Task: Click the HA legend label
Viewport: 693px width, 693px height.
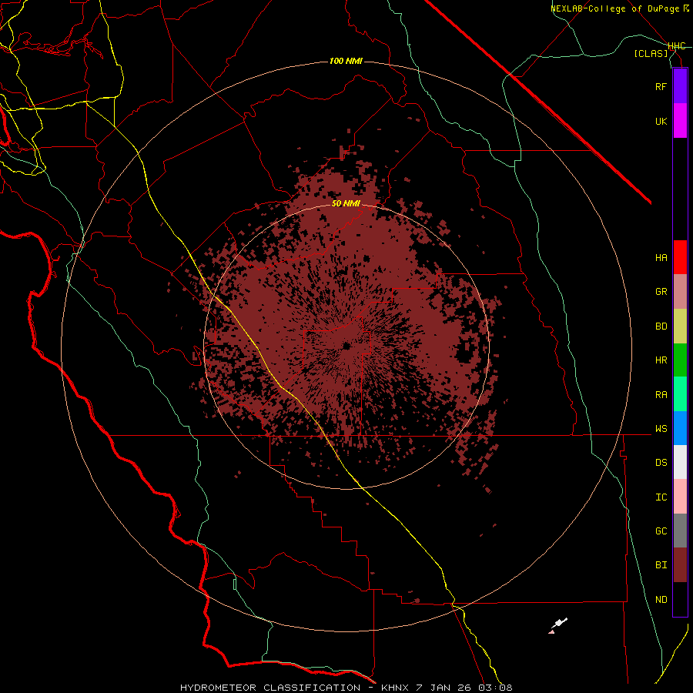Action: (661, 258)
